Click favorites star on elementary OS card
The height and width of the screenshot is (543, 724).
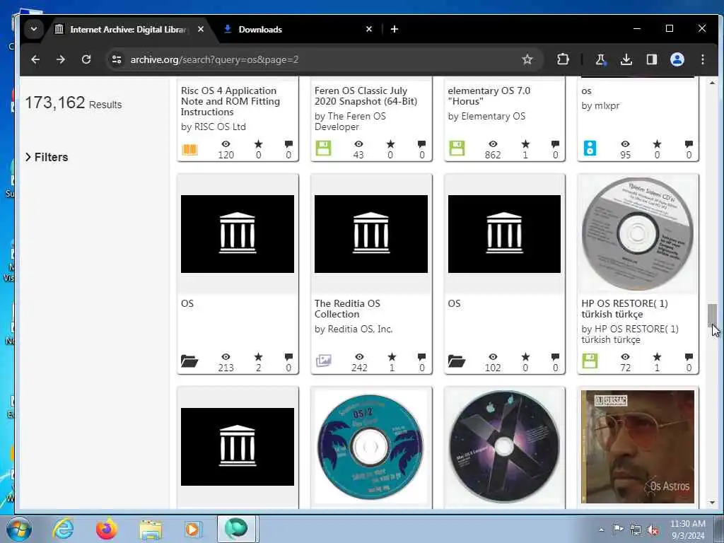coord(525,144)
